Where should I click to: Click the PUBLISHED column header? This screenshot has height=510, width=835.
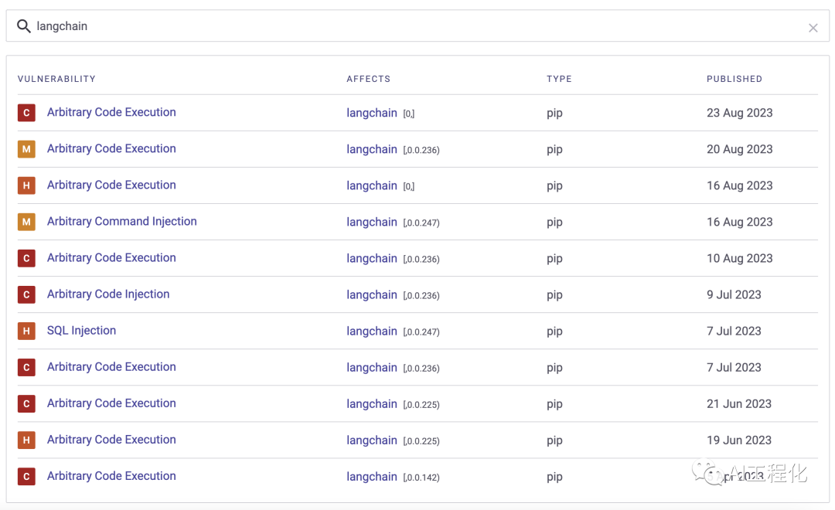tap(734, 79)
